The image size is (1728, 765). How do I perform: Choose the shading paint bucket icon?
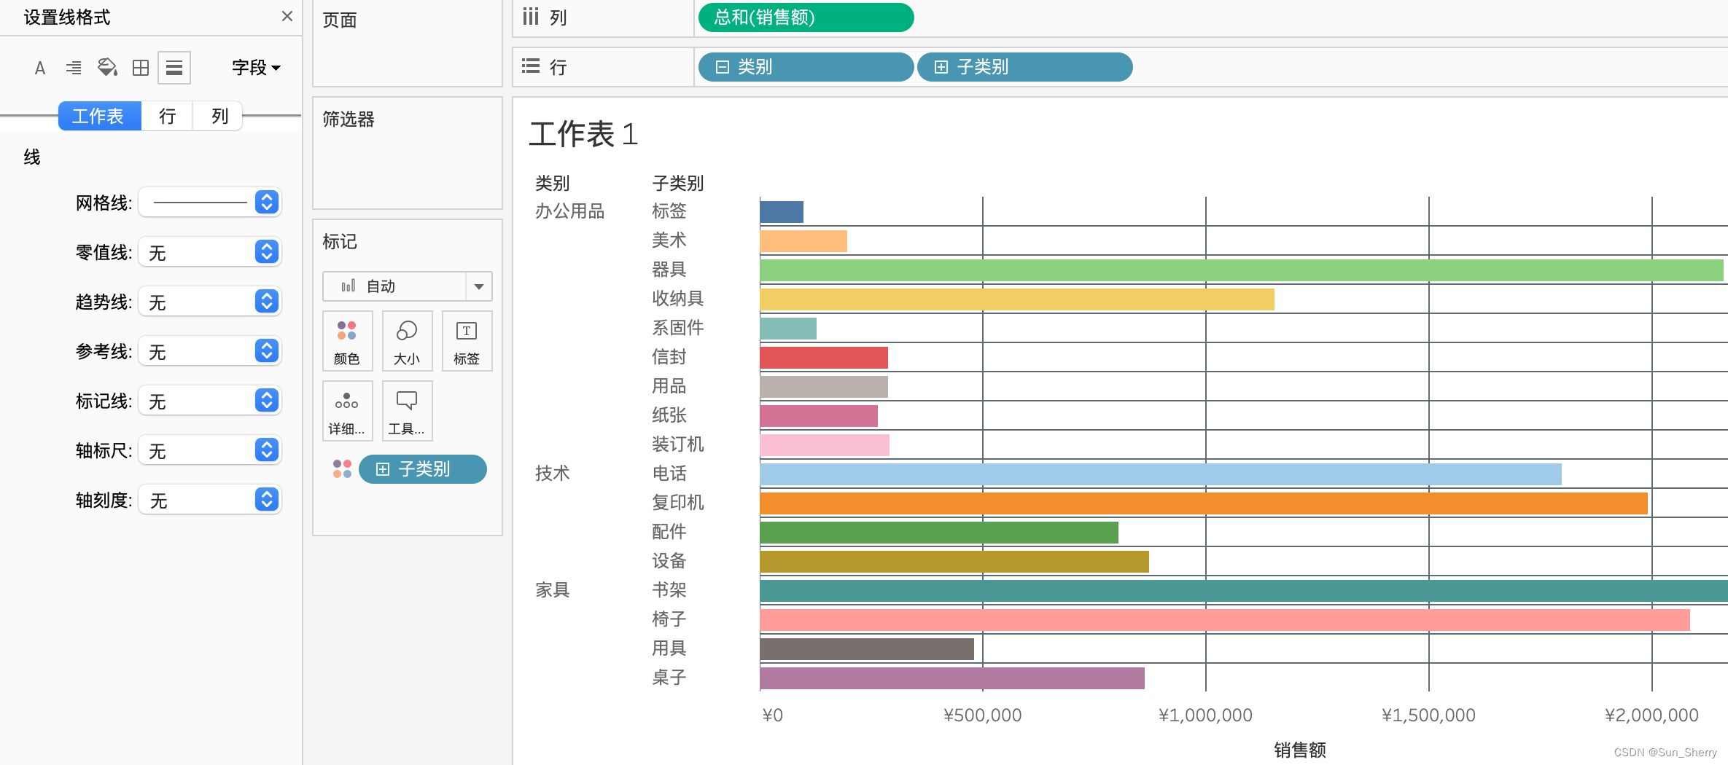tap(107, 68)
